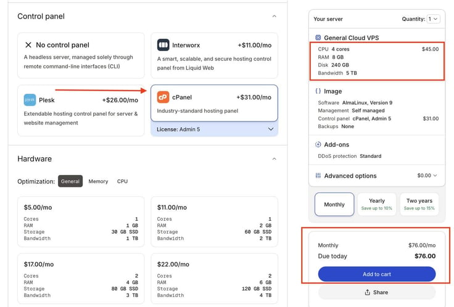Open the License: Admin 5 dropdown
This screenshot has width=454, height=307.
tap(214, 129)
